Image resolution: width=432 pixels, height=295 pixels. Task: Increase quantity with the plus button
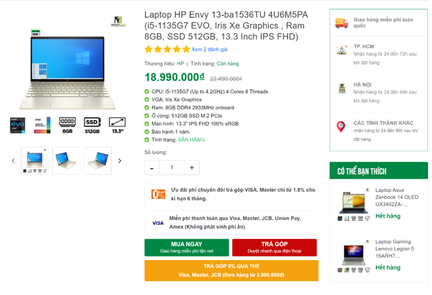coord(192,167)
